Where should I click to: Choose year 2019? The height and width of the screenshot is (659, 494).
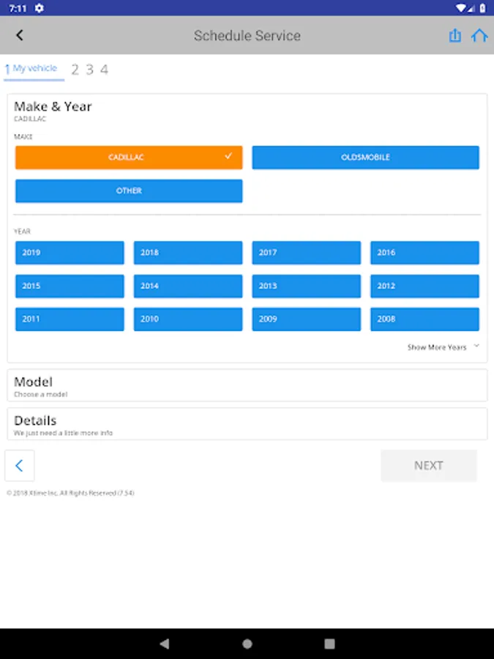70,253
